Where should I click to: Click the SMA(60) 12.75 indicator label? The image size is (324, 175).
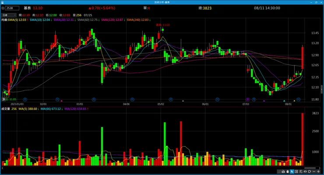point(88,20)
